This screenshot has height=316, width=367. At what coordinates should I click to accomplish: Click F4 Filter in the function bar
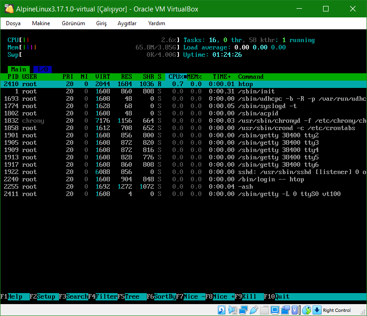(x=103, y=297)
